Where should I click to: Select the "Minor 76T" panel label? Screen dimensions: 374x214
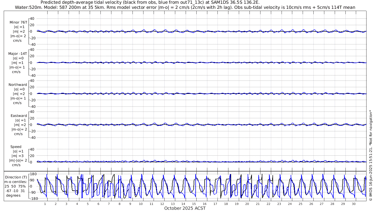[18, 22]
